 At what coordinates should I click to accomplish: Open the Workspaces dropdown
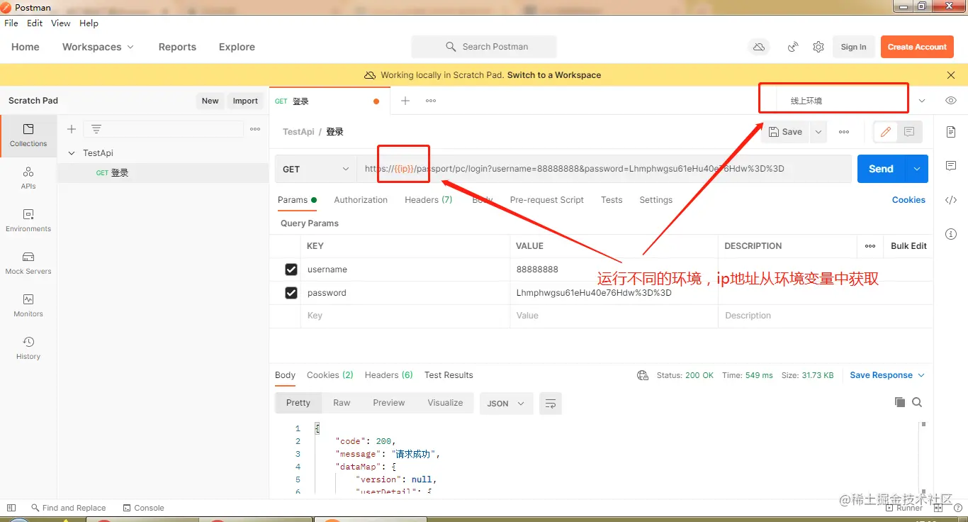tap(98, 47)
